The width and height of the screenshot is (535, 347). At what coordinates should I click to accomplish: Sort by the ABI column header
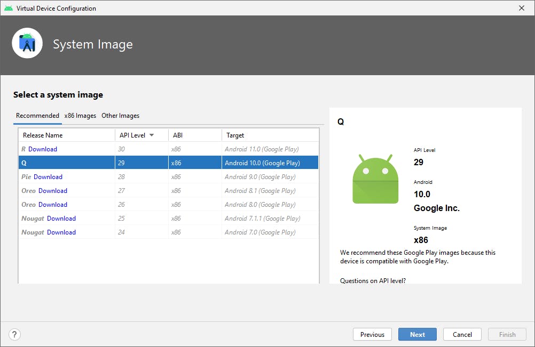click(178, 135)
